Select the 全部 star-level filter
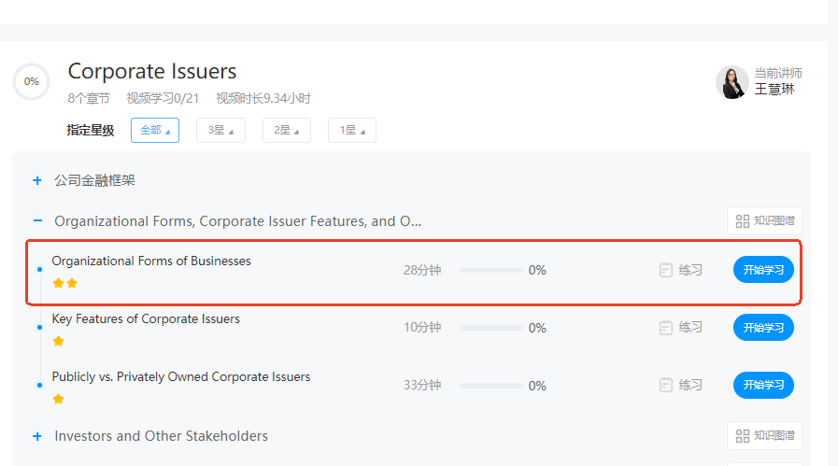The image size is (838, 466). coord(155,131)
